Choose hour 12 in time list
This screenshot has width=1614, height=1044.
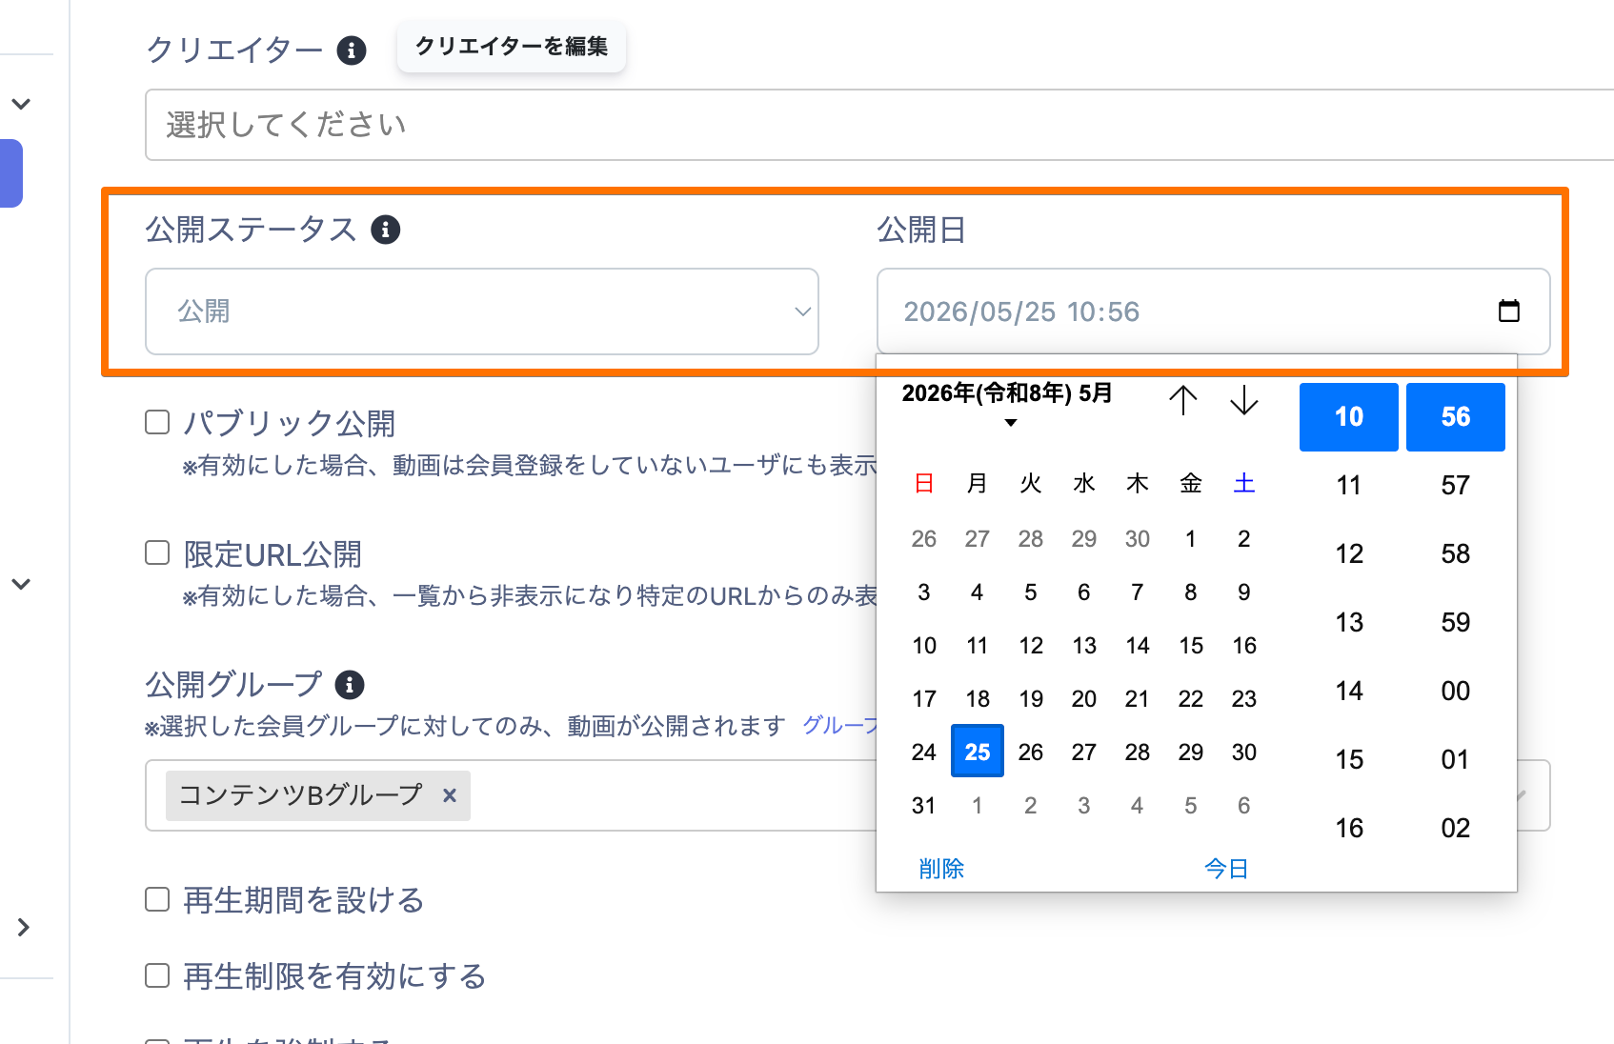[x=1349, y=554]
